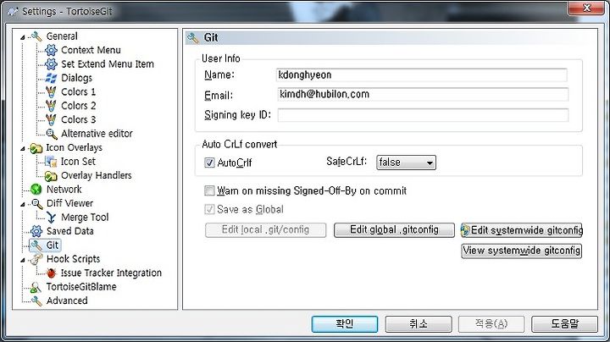This screenshot has height=342, width=610.
Task: Select Alternative editor tree item
Action: (97, 134)
